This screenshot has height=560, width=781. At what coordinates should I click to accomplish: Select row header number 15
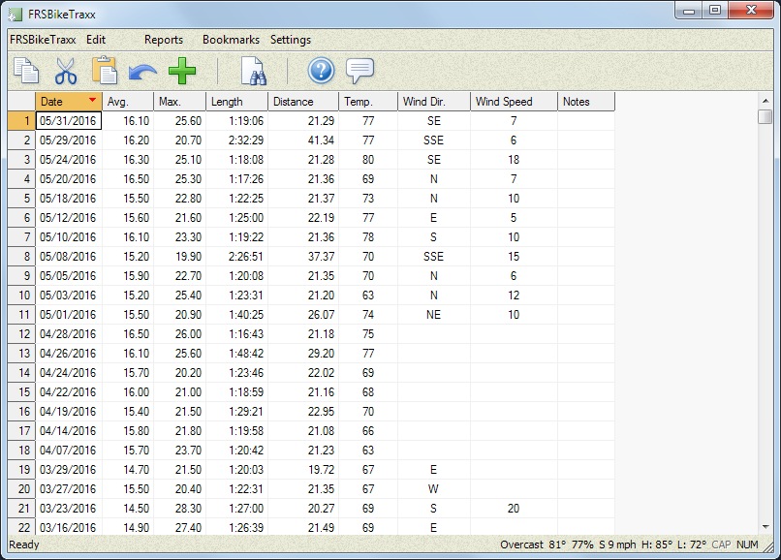[x=21, y=392]
